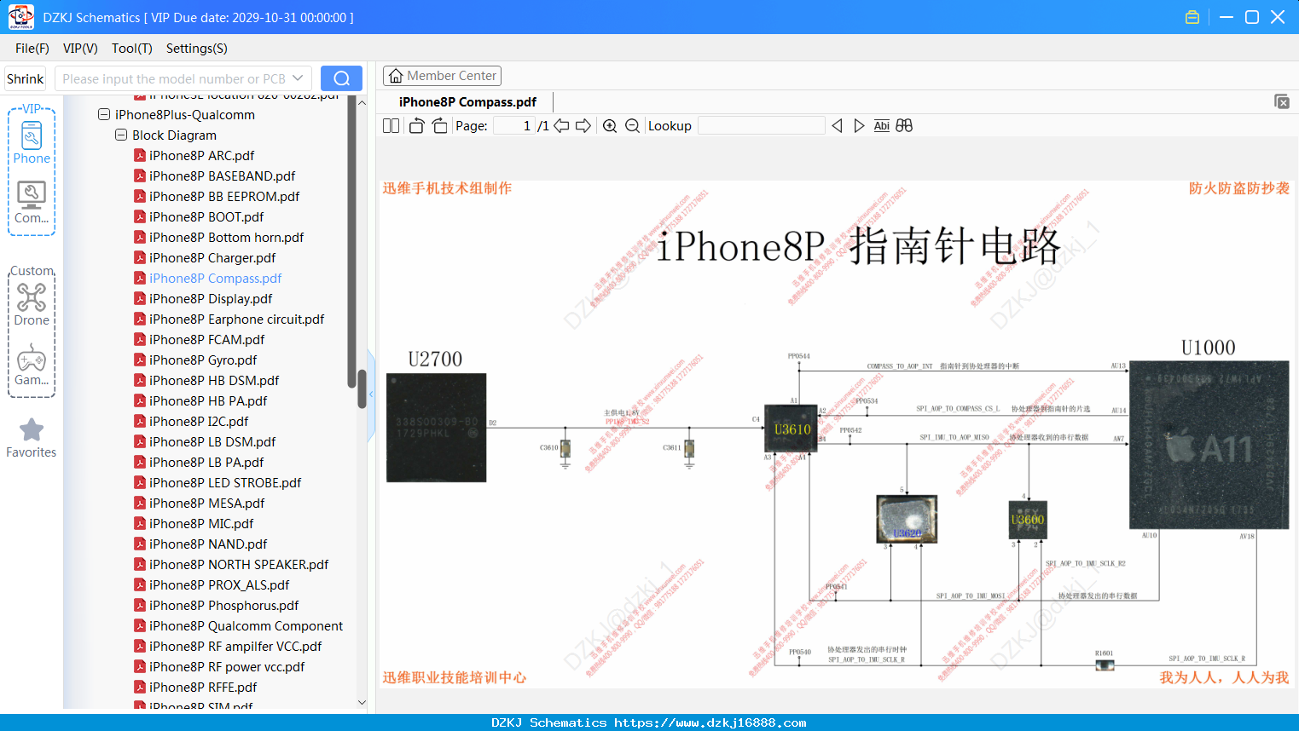Open iPhone8P RF power vcc.pdf

click(x=227, y=667)
